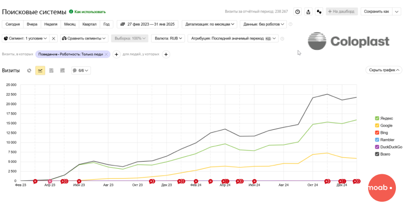This screenshot has width=403, height=211.
Task: Select the Квартал period tab
Action: coord(89,24)
